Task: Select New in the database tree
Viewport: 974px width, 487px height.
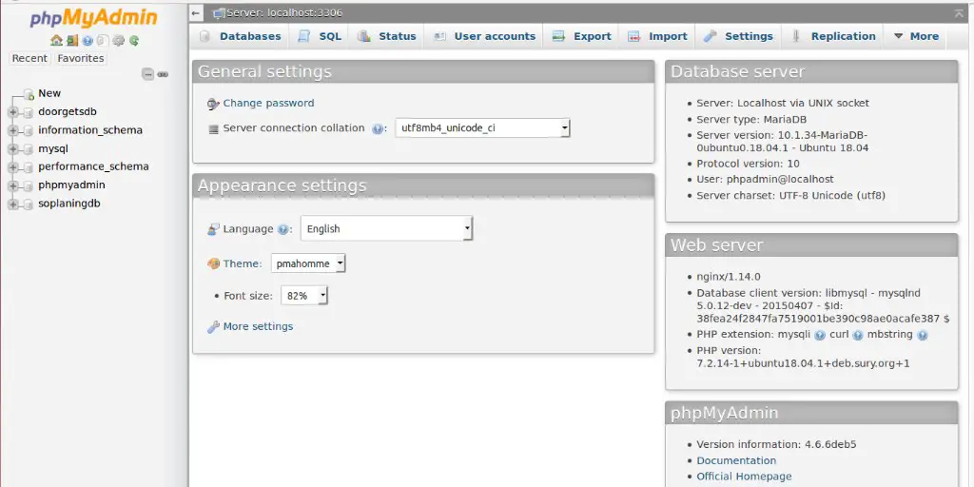Action: [49, 93]
